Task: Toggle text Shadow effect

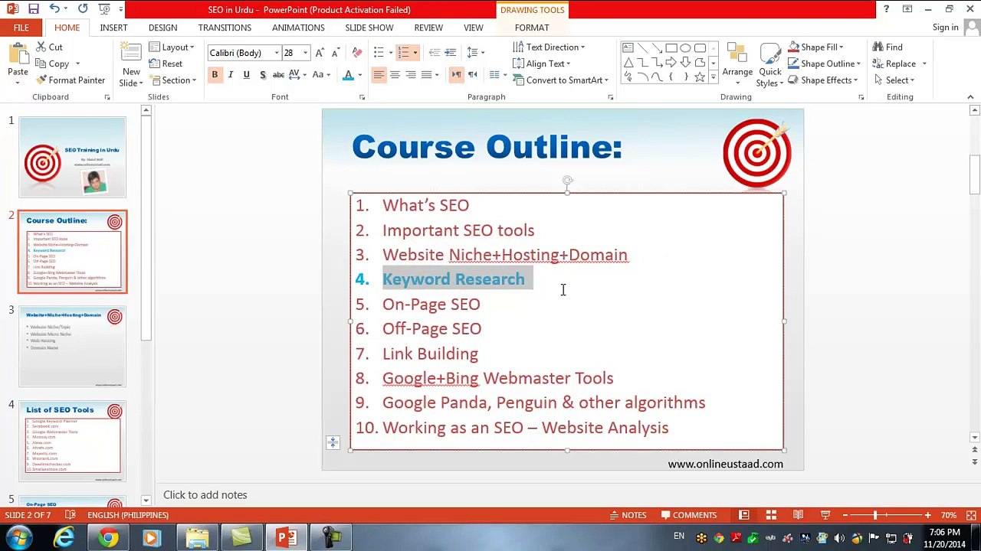Action: click(x=262, y=75)
